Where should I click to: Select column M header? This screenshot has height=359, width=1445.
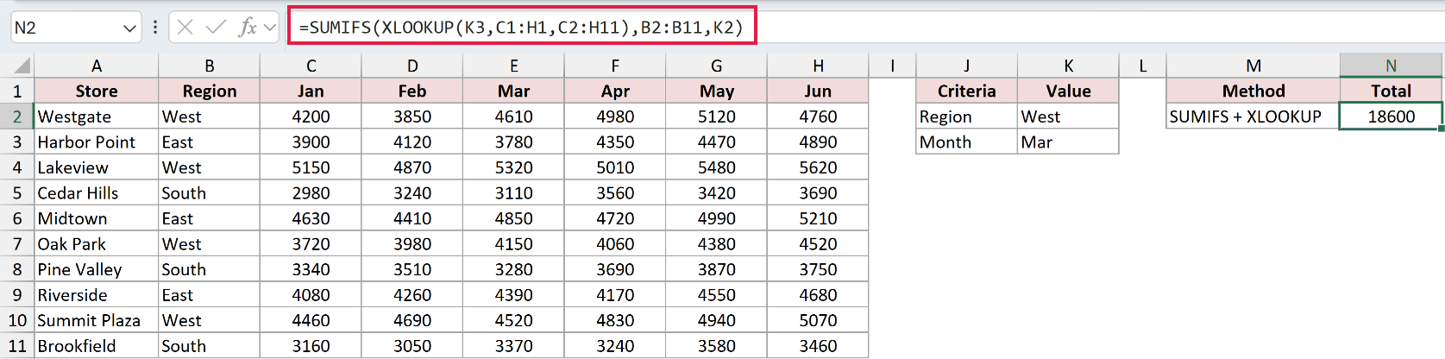[1253, 66]
